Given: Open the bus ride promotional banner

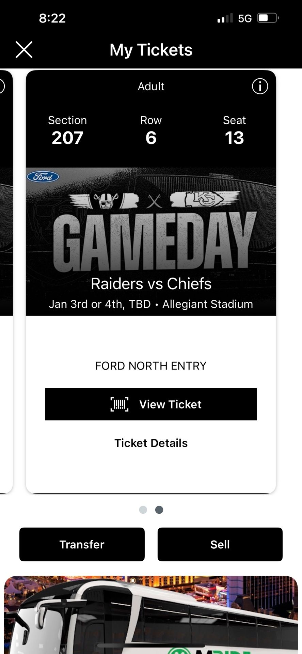Looking at the screenshot, I should (x=151, y=615).
